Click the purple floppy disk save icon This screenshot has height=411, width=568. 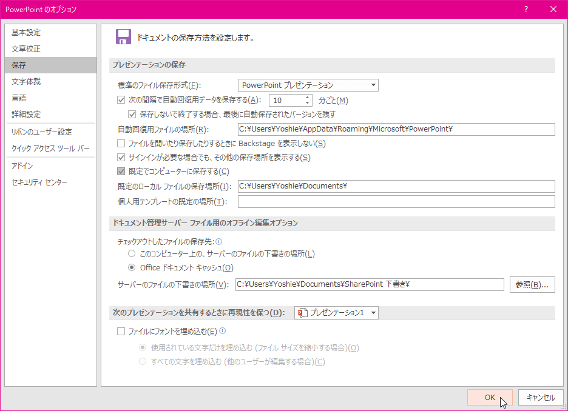click(x=123, y=37)
